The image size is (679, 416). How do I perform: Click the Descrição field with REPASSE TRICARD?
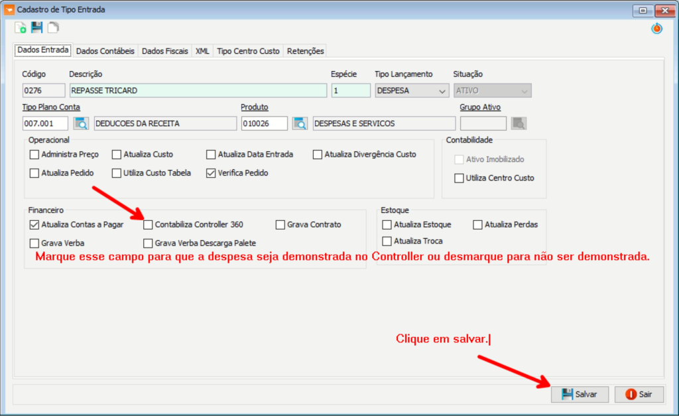[198, 91]
